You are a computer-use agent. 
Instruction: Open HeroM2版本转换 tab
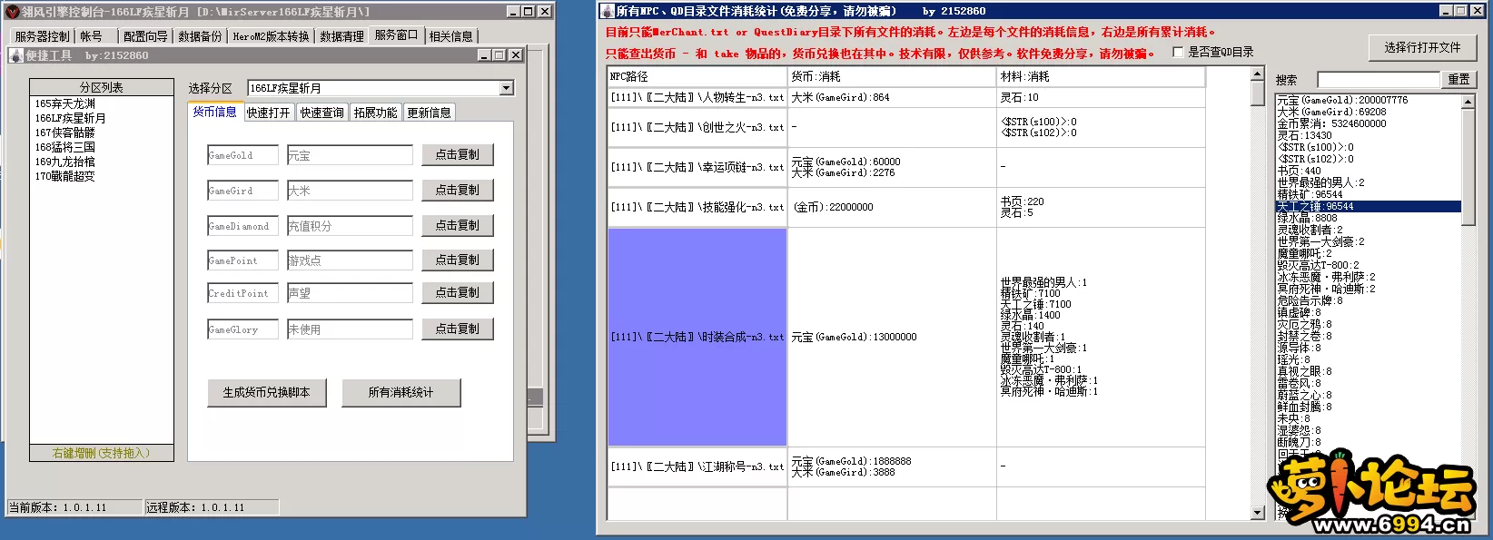(x=271, y=36)
